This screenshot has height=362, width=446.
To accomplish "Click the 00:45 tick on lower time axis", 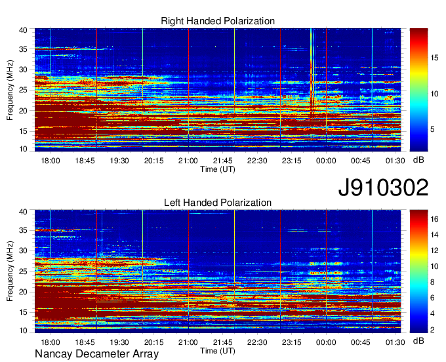I will pyautogui.click(x=360, y=342).
